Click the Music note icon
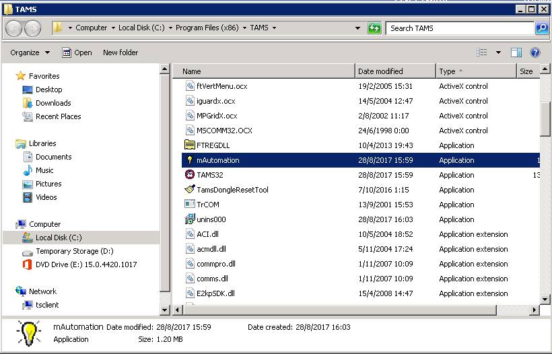Screen dimensions: 552x354 click(28, 170)
